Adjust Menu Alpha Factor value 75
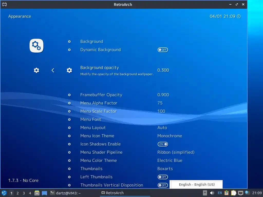263x197 pixels. [160, 103]
